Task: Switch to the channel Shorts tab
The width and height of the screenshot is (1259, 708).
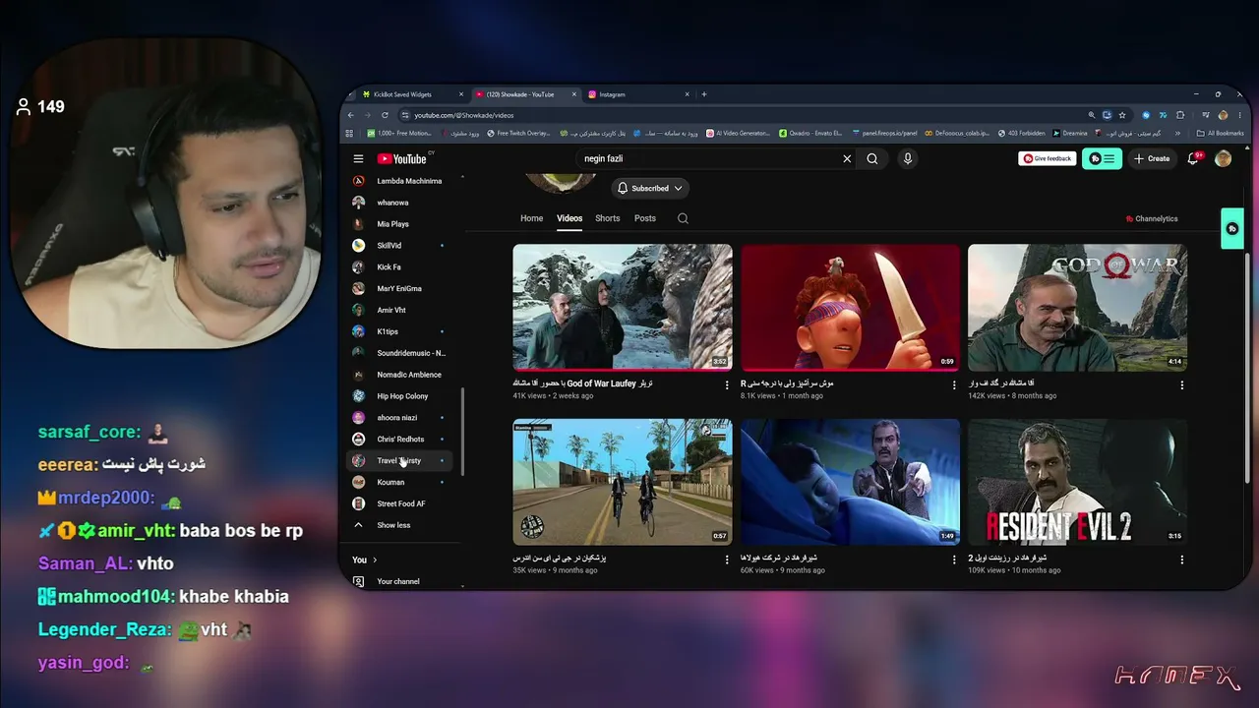Action: pyautogui.click(x=608, y=218)
